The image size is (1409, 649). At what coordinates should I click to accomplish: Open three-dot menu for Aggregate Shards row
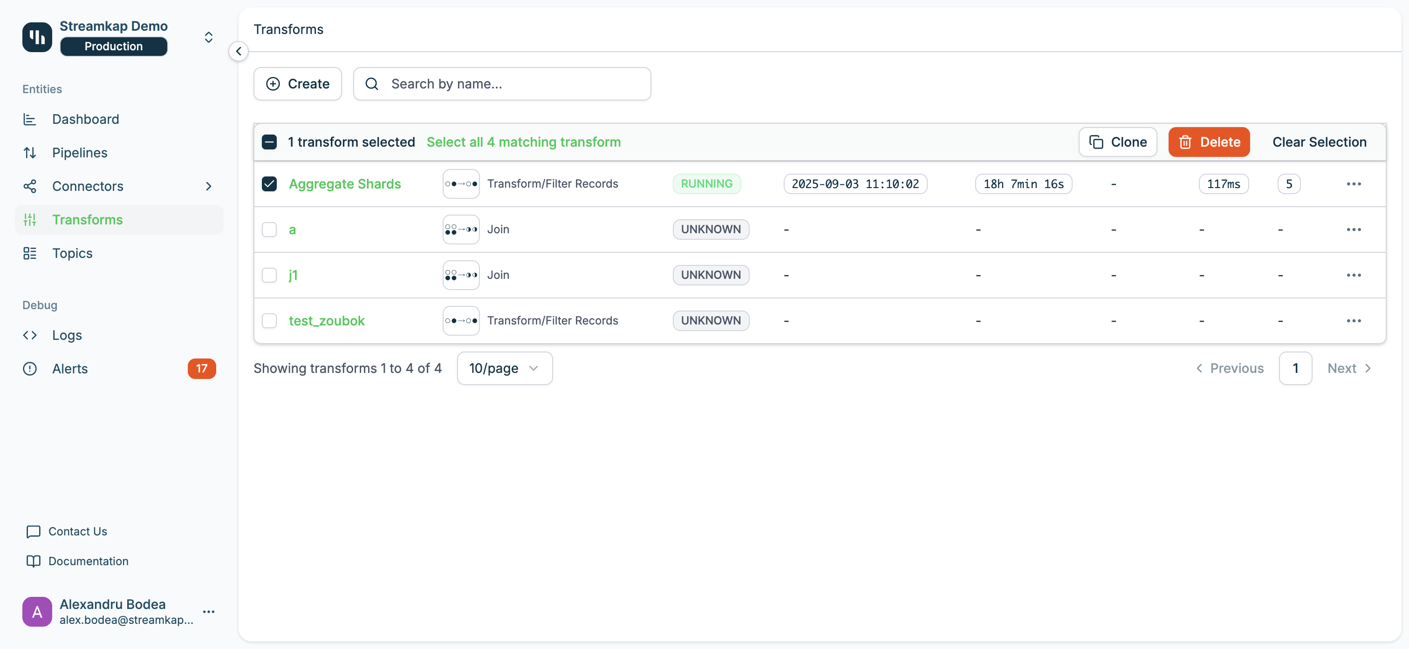(1353, 184)
